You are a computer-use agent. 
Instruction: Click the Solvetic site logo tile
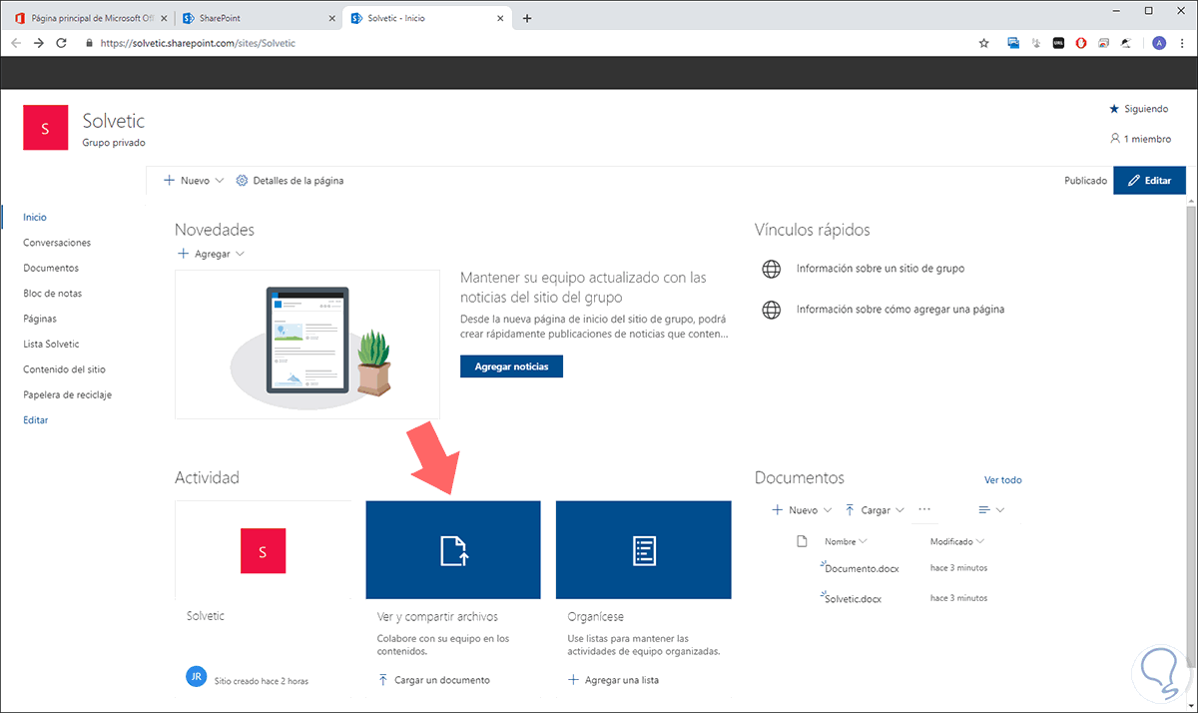coord(46,128)
